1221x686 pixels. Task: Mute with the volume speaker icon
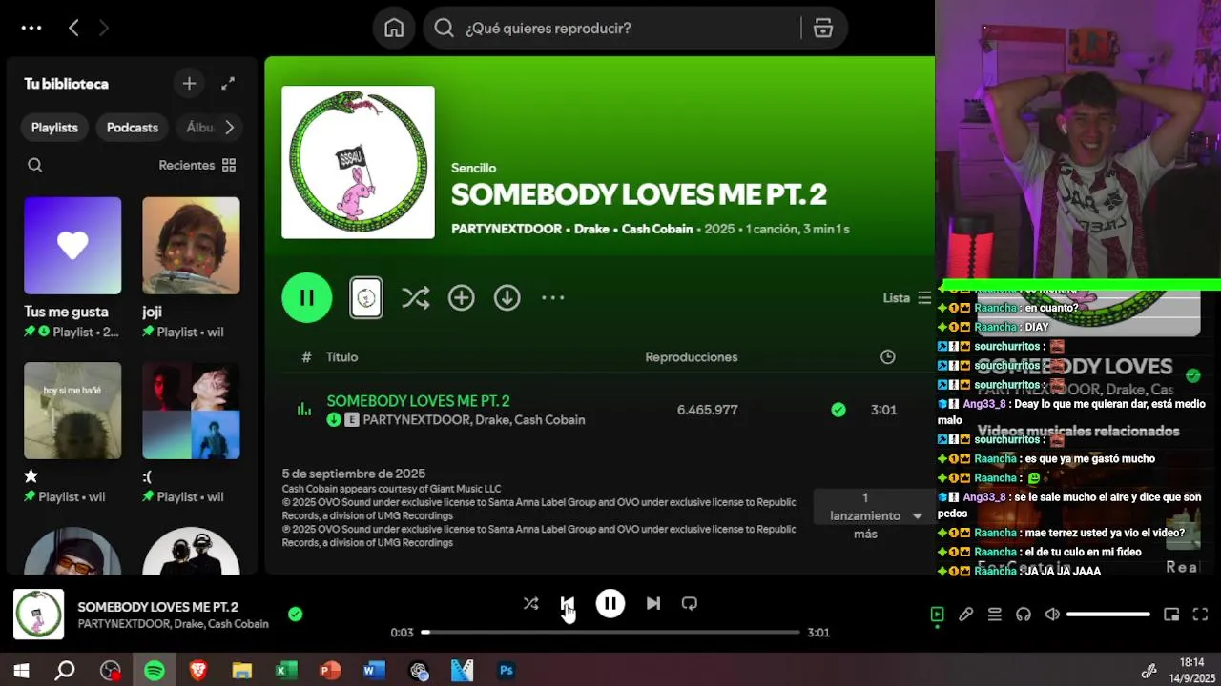pyautogui.click(x=1052, y=615)
